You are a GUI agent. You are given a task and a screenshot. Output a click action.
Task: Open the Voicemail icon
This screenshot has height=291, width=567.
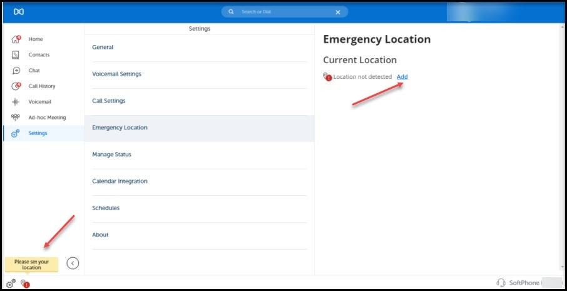pos(16,102)
